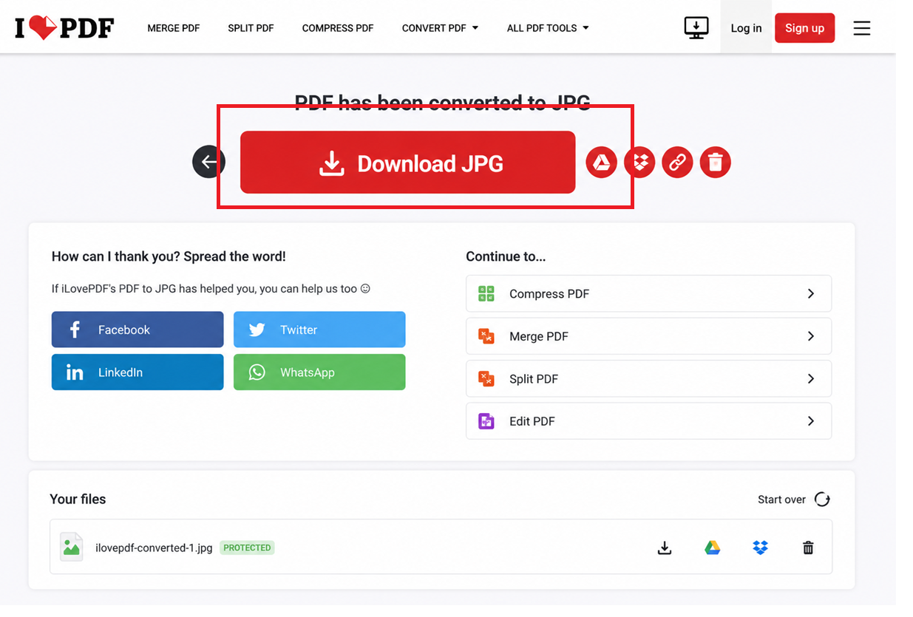Click the Merge PDF row chevron

pyautogui.click(x=810, y=336)
